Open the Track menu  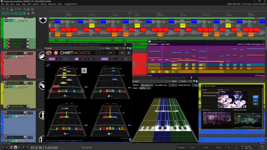(x=29, y=4)
